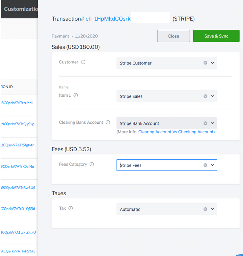Image resolution: width=243 pixels, height=256 pixels.
Task: Expand the Item 1 dropdown arrow
Action: 212,96
